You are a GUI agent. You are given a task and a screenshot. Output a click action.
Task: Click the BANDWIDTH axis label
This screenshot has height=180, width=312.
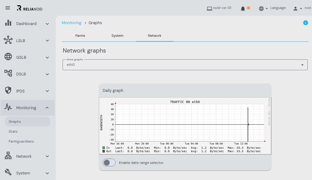pyautogui.click(x=102, y=122)
